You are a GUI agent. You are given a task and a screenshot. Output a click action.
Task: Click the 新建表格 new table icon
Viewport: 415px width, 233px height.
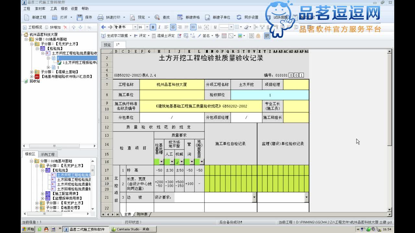180,17
